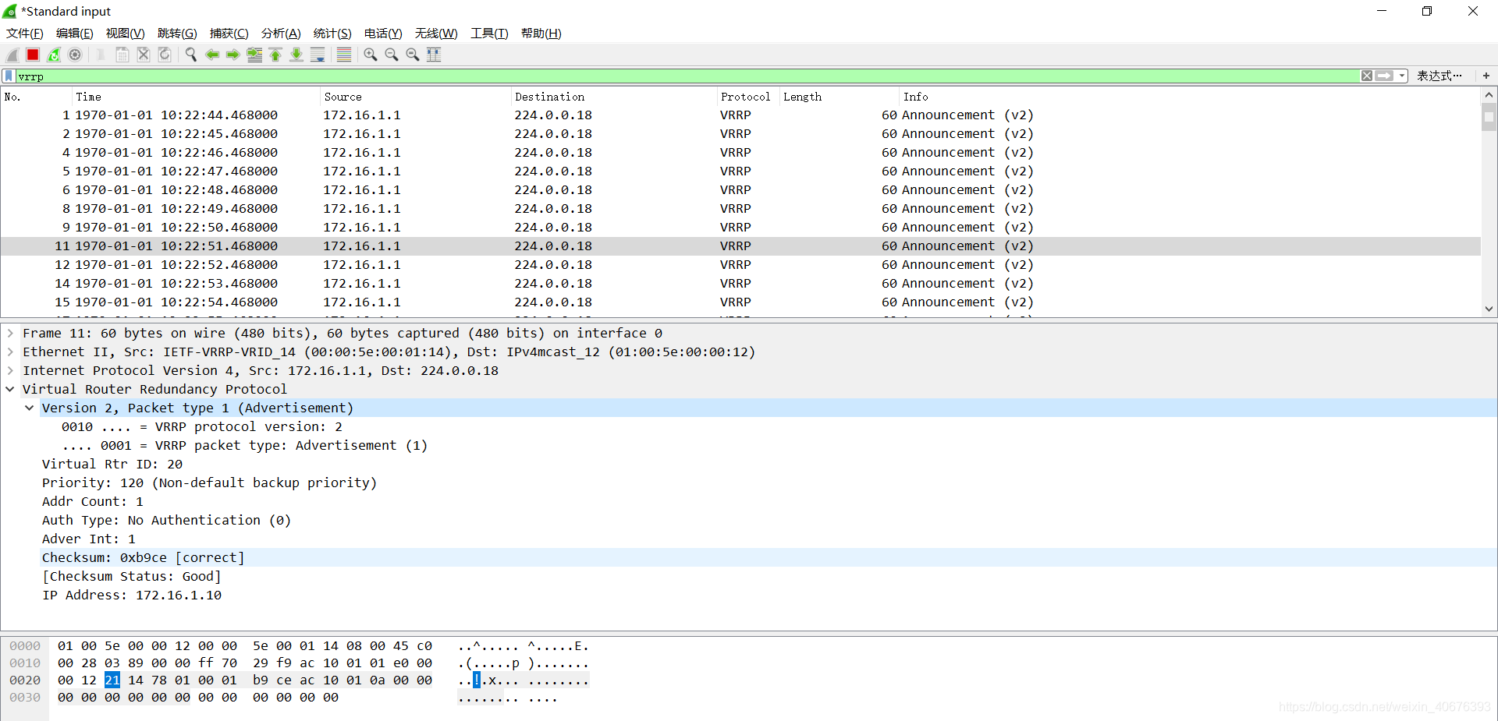Viewport: 1498px width, 721px height.
Task: Open the 跳转(G) menu
Action: [177, 33]
